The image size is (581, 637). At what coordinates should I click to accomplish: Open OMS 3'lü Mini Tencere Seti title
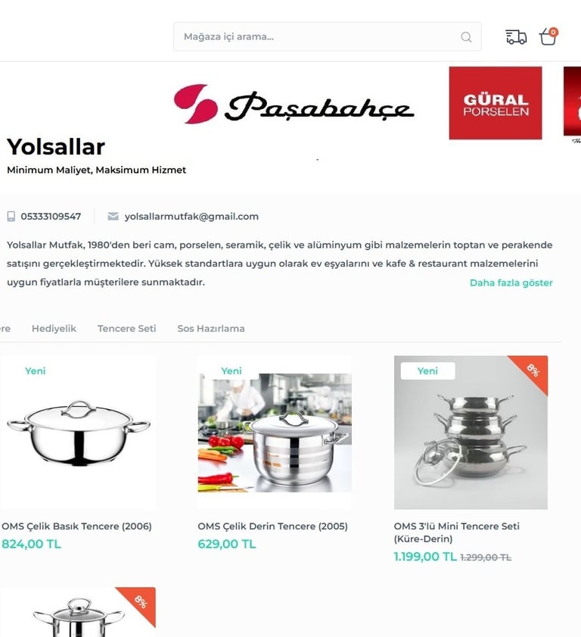click(x=456, y=532)
